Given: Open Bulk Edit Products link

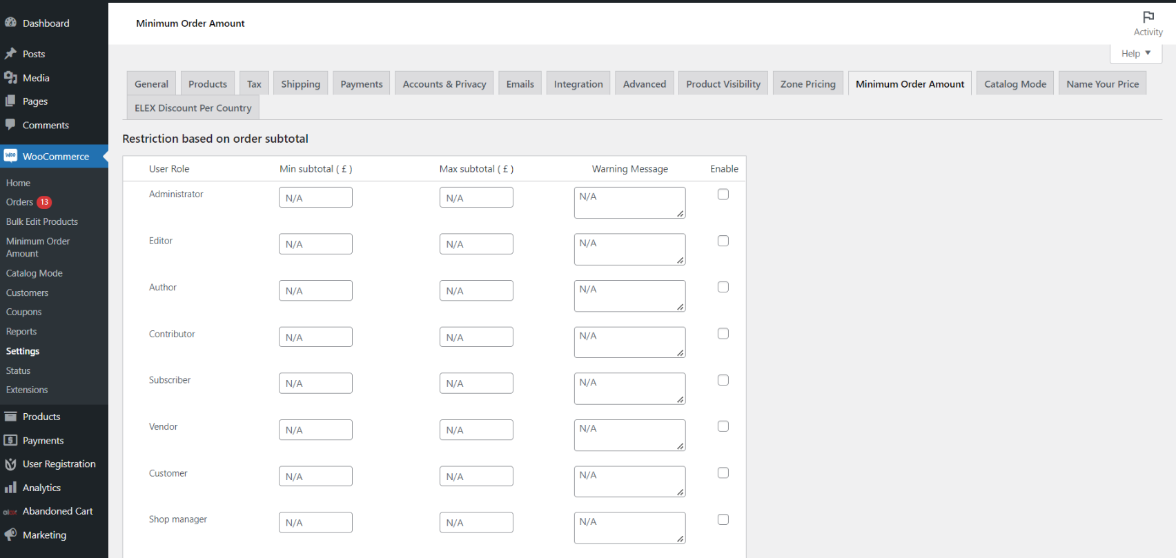Looking at the screenshot, I should pyautogui.click(x=42, y=221).
